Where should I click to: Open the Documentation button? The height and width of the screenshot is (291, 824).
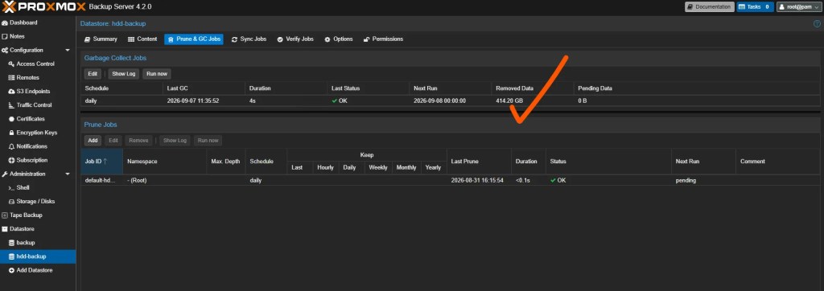710,6
